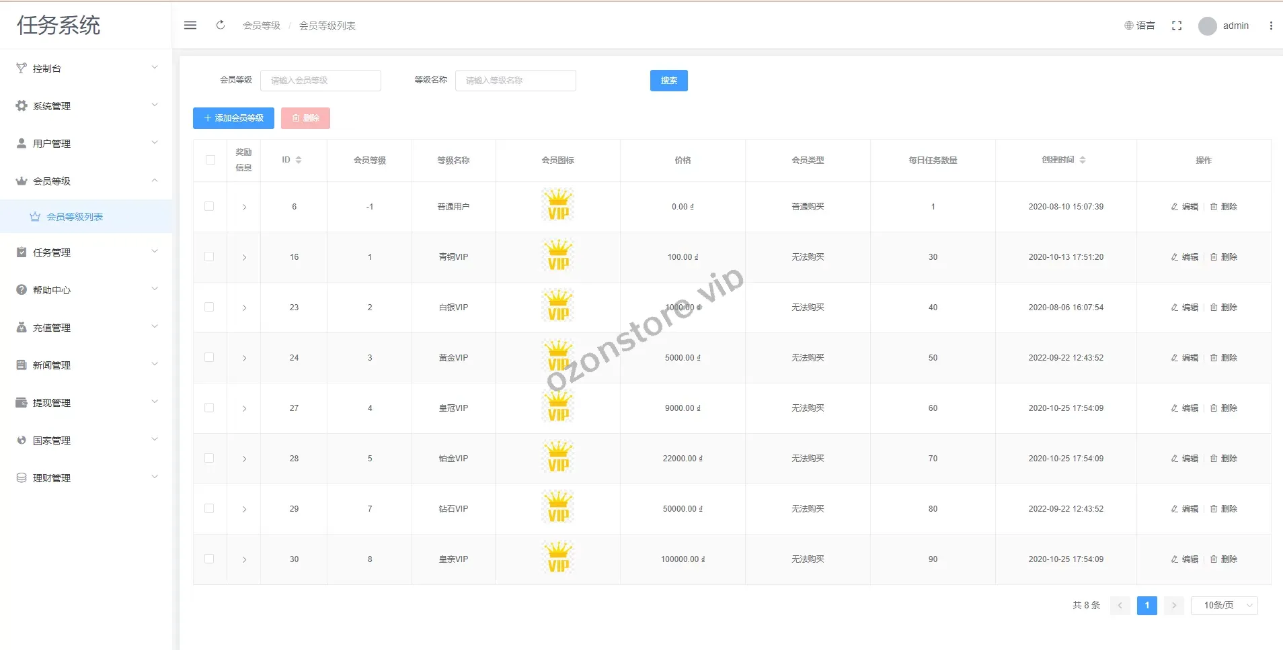This screenshot has width=1283, height=650.
Task: Expand reward info for 白银VIP row
Action: [244, 308]
